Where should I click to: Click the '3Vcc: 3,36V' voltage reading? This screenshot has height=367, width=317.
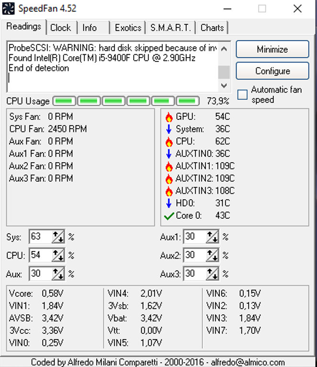click(36, 331)
